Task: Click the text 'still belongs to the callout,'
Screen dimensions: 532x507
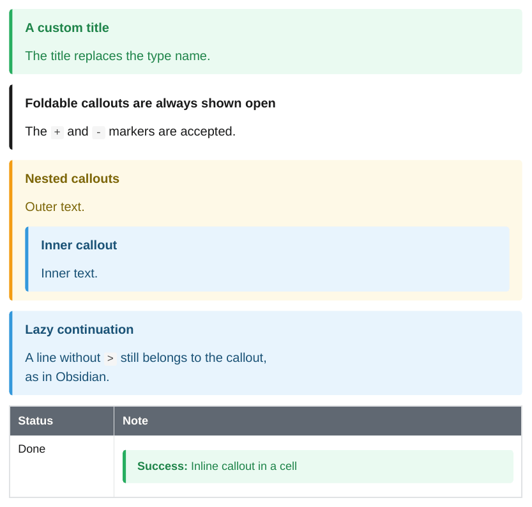Action: tap(194, 358)
